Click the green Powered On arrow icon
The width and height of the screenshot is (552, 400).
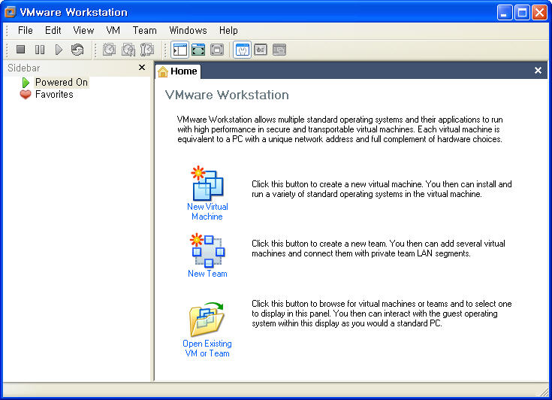(x=26, y=83)
